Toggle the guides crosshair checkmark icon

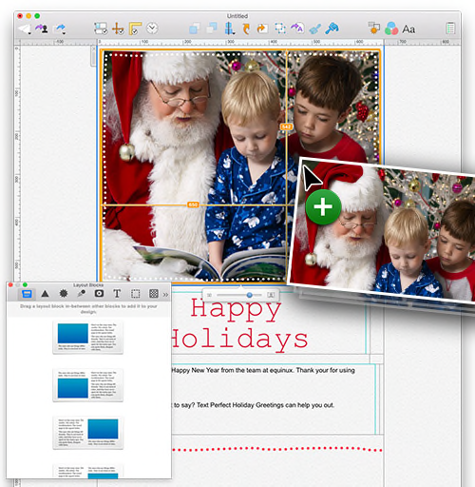[118, 29]
